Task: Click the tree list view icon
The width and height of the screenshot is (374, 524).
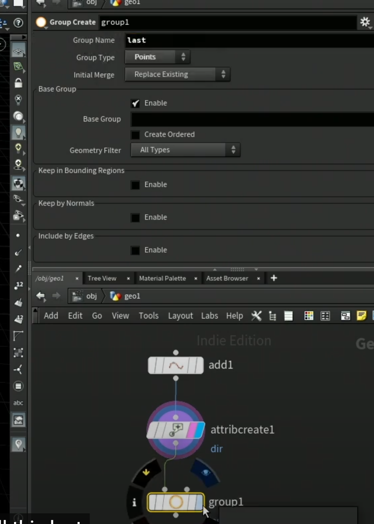Action: 273,316
